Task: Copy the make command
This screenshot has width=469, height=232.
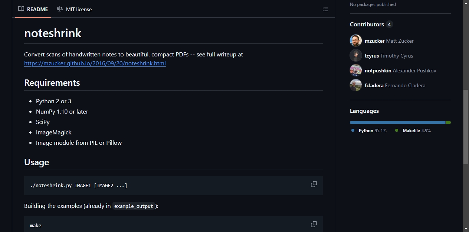Action: point(314,224)
